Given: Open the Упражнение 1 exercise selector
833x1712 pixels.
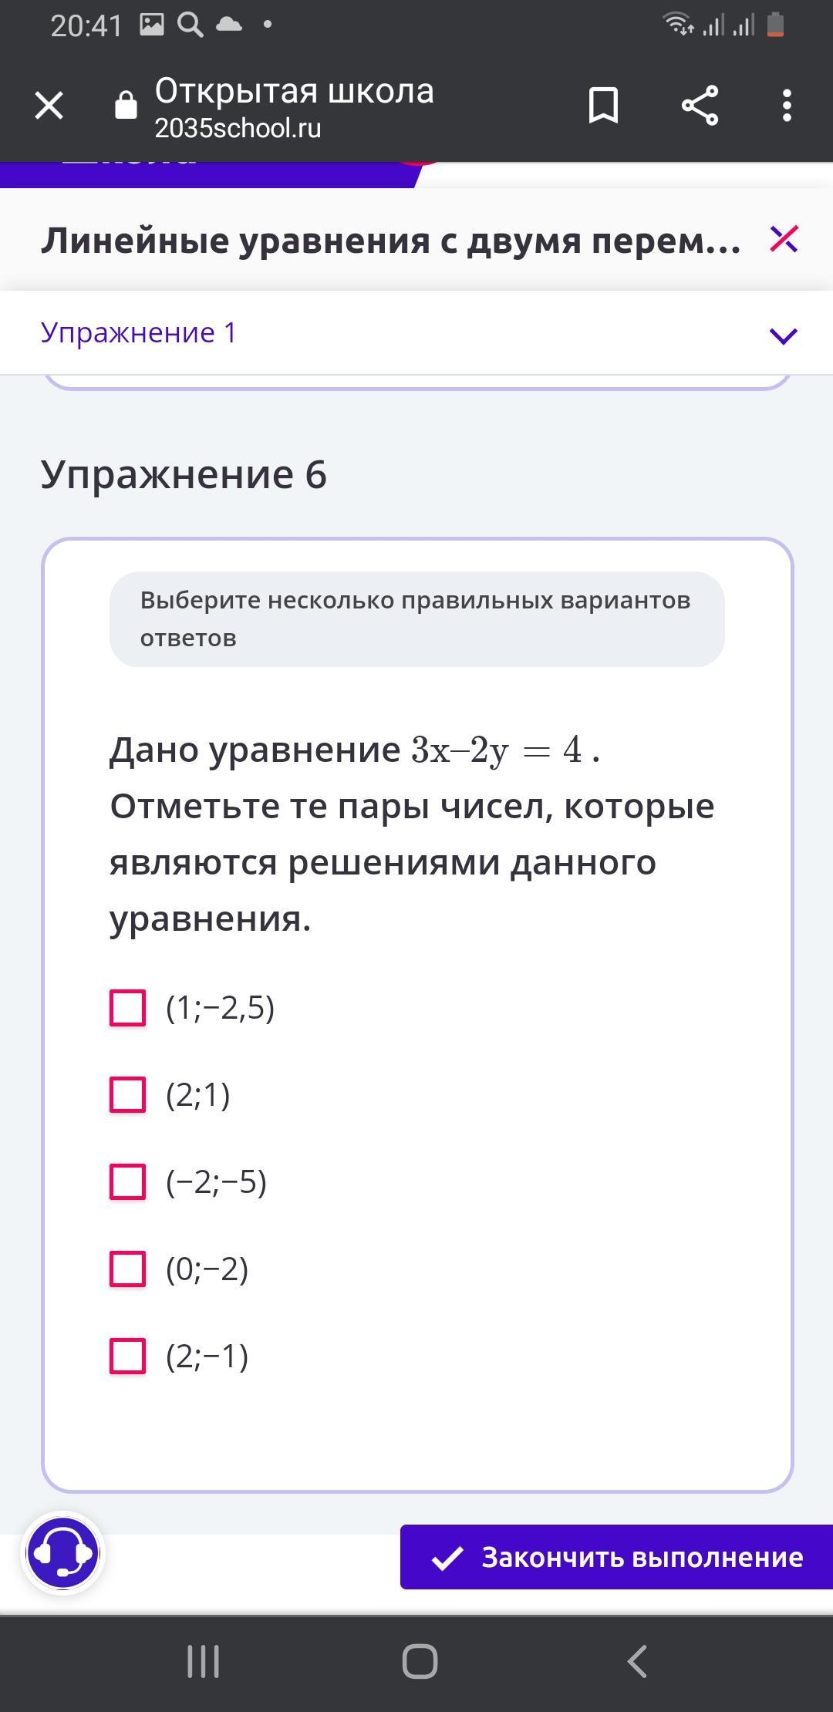Looking at the screenshot, I should (x=139, y=333).
